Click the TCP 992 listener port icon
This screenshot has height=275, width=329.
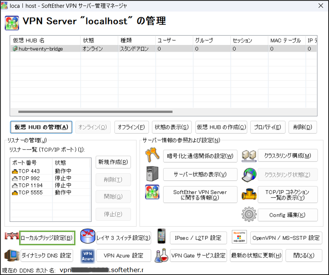click(15, 179)
